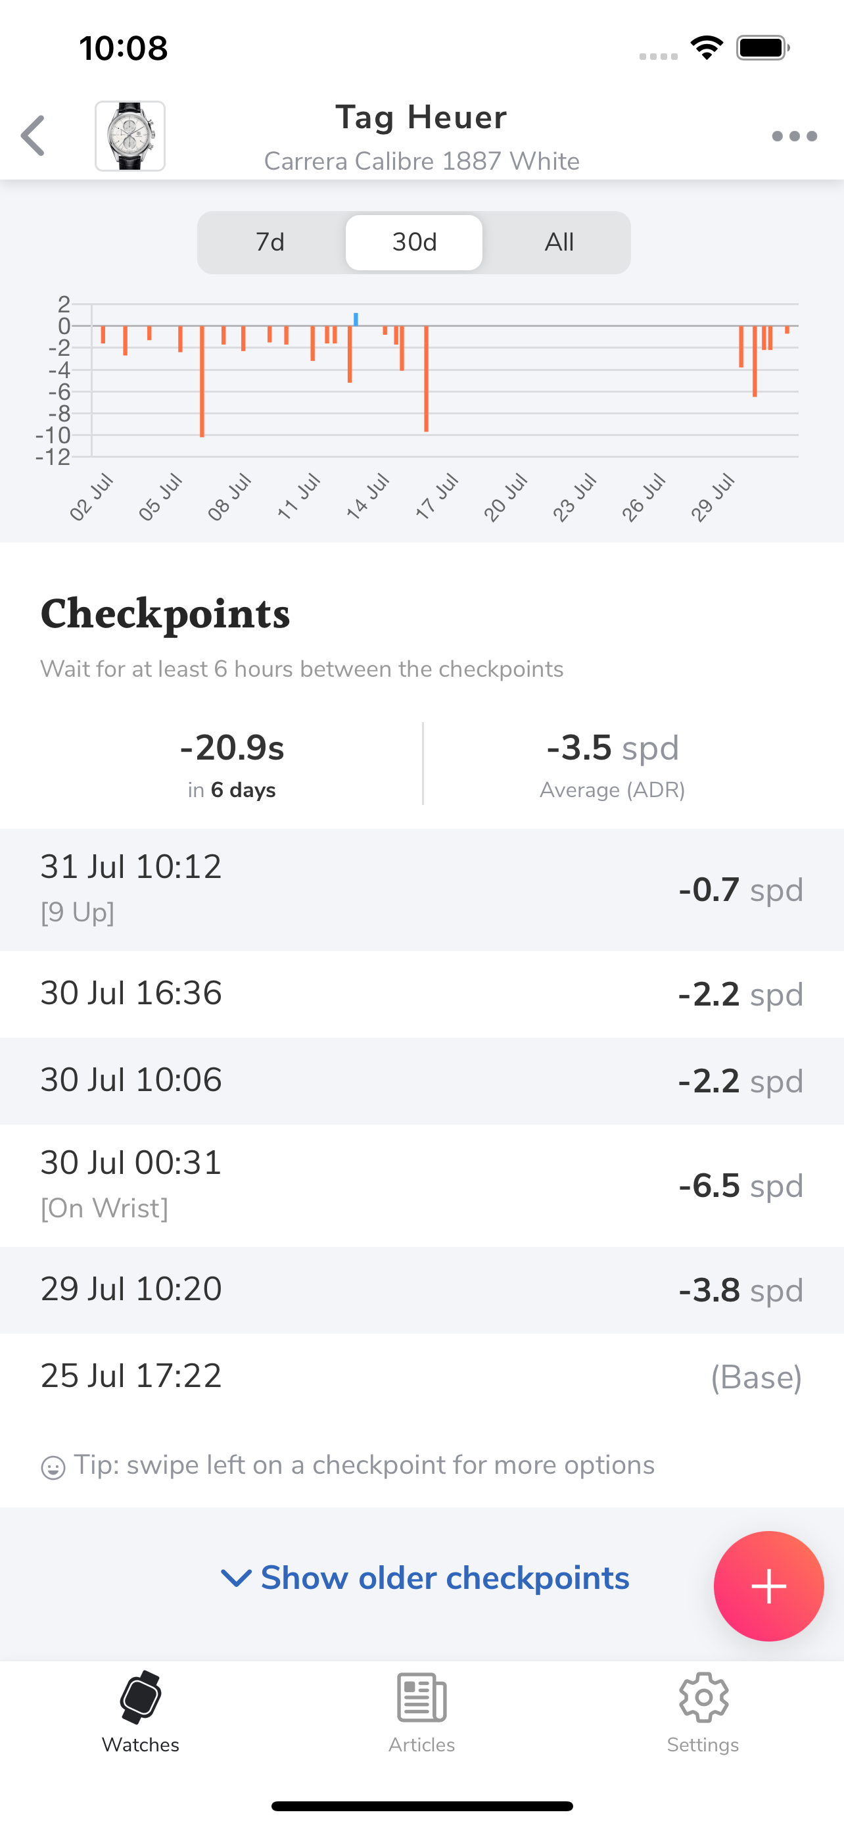Select the 30d chart range

click(414, 243)
